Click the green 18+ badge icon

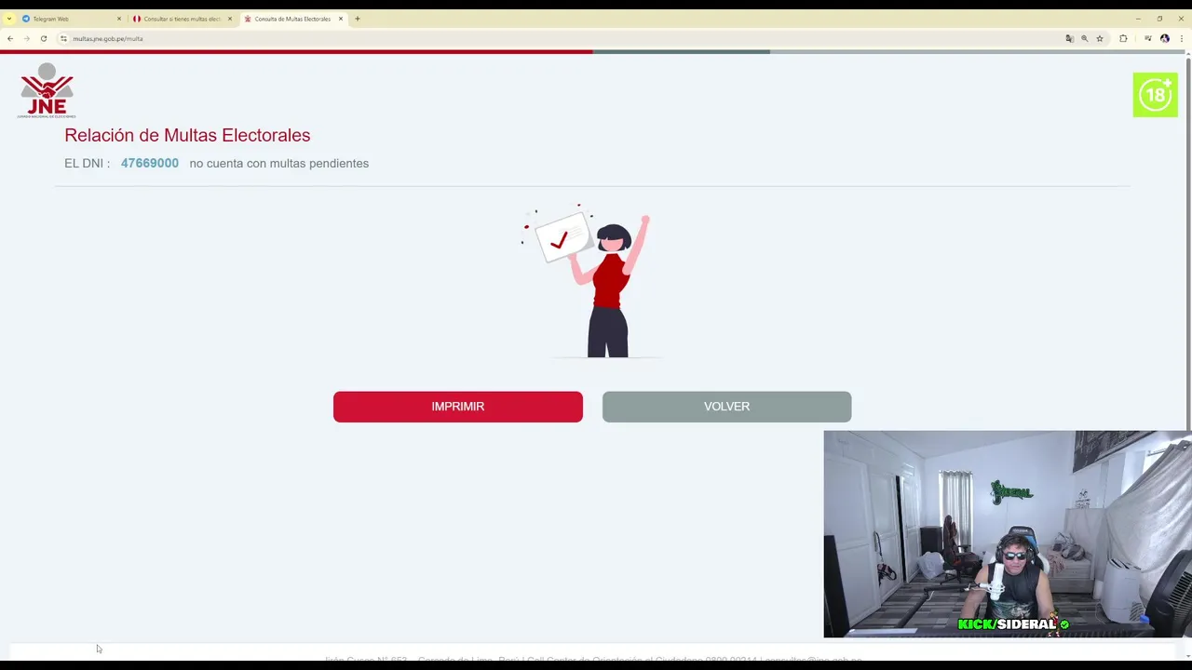point(1155,95)
